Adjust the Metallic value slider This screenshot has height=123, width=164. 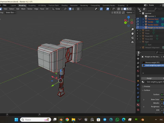click(x=164, y=103)
